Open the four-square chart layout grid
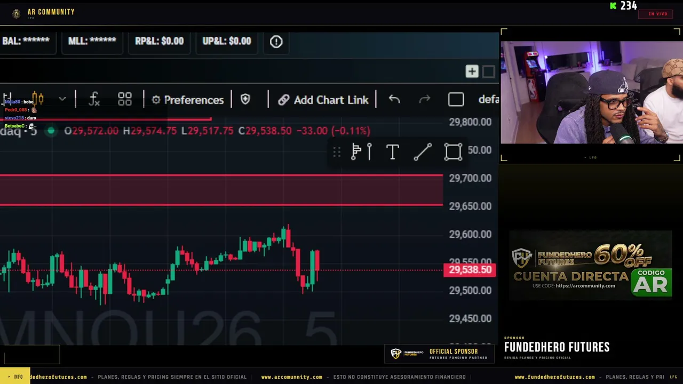The width and height of the screenshot is (683, 384). point(125,99)
